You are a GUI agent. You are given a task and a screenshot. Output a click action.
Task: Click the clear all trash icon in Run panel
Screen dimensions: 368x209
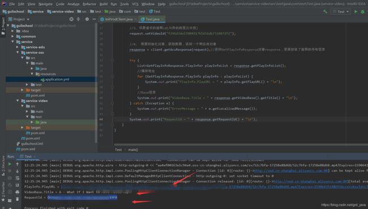tap(18, 199)
